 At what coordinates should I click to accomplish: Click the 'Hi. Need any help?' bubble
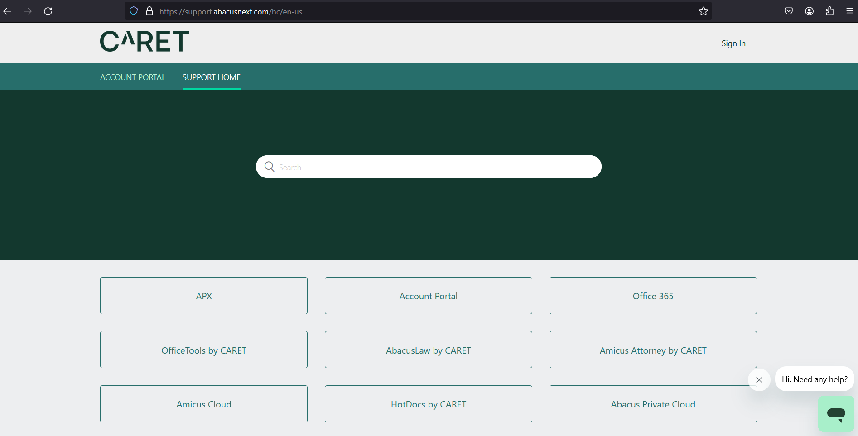(815, 379)
